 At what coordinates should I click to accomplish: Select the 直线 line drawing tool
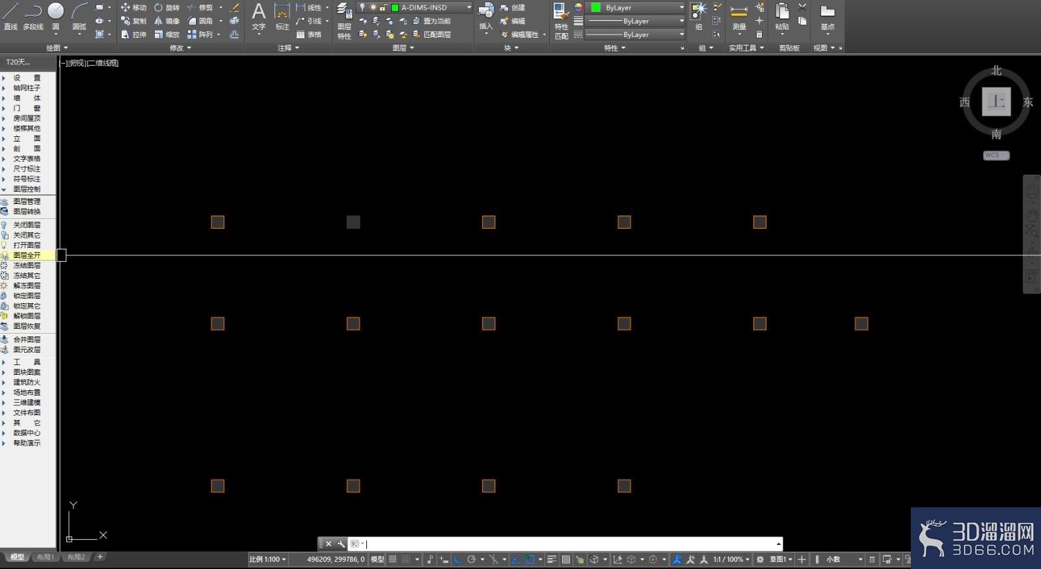(10, 16)
